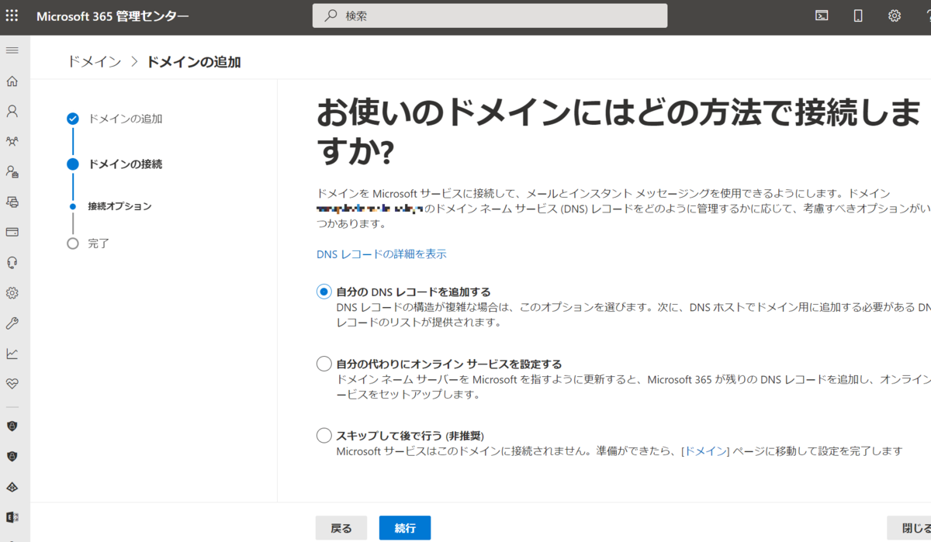
Task: Click the 戻る button
Action: 341,528
